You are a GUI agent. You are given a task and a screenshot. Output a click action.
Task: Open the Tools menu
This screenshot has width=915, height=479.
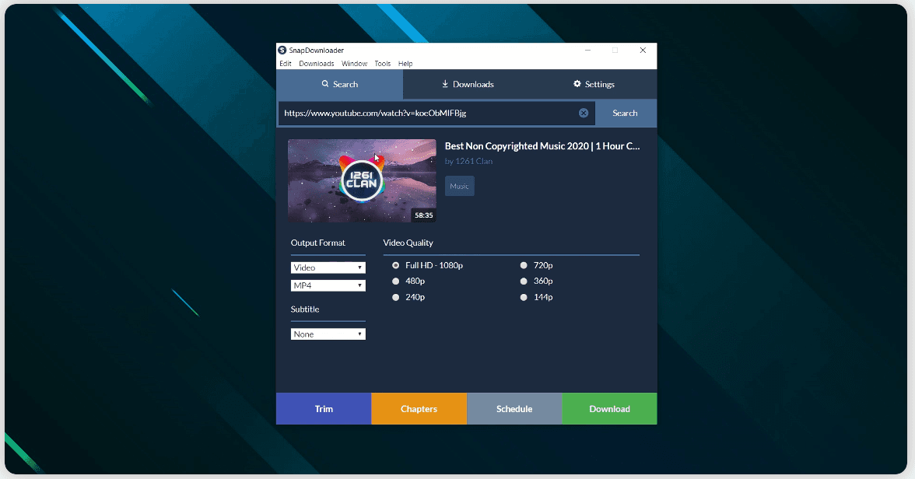[383, 64]
